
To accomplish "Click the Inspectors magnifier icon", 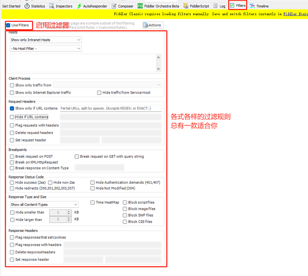I will (x=52, y=6).
